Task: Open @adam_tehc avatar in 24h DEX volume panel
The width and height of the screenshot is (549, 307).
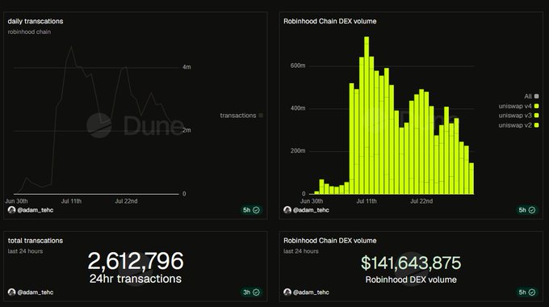Action: point(287,292)
